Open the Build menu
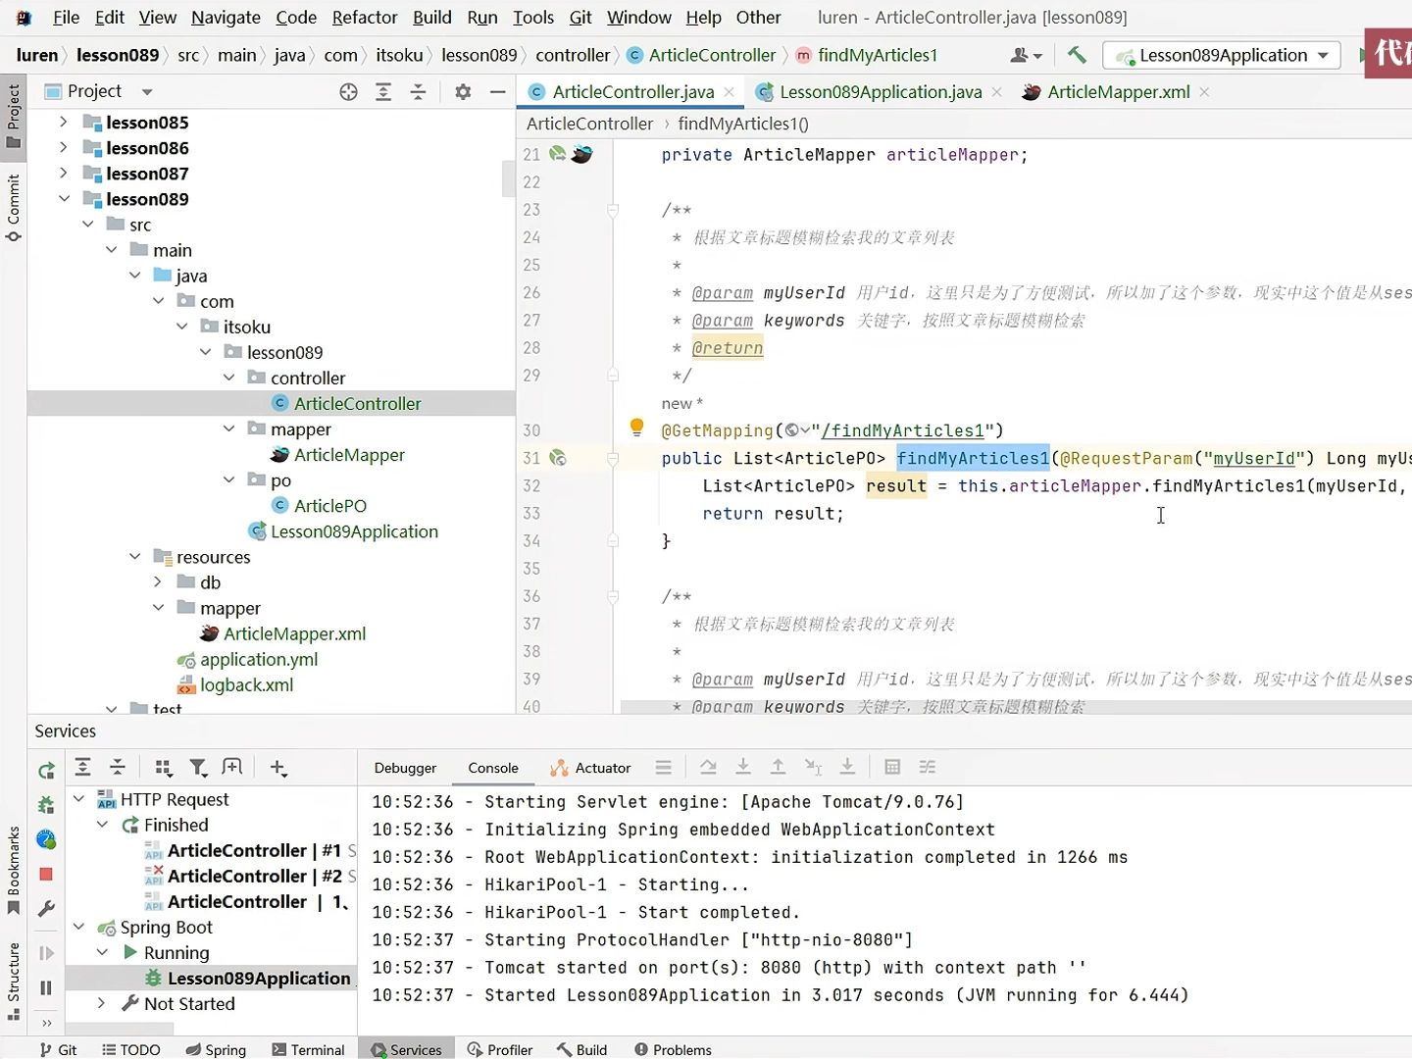 (432, 18)
